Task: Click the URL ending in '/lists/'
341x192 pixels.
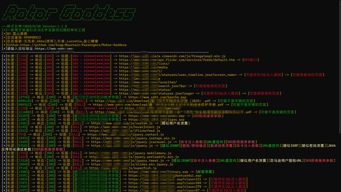Action: [x=144, y=63]
